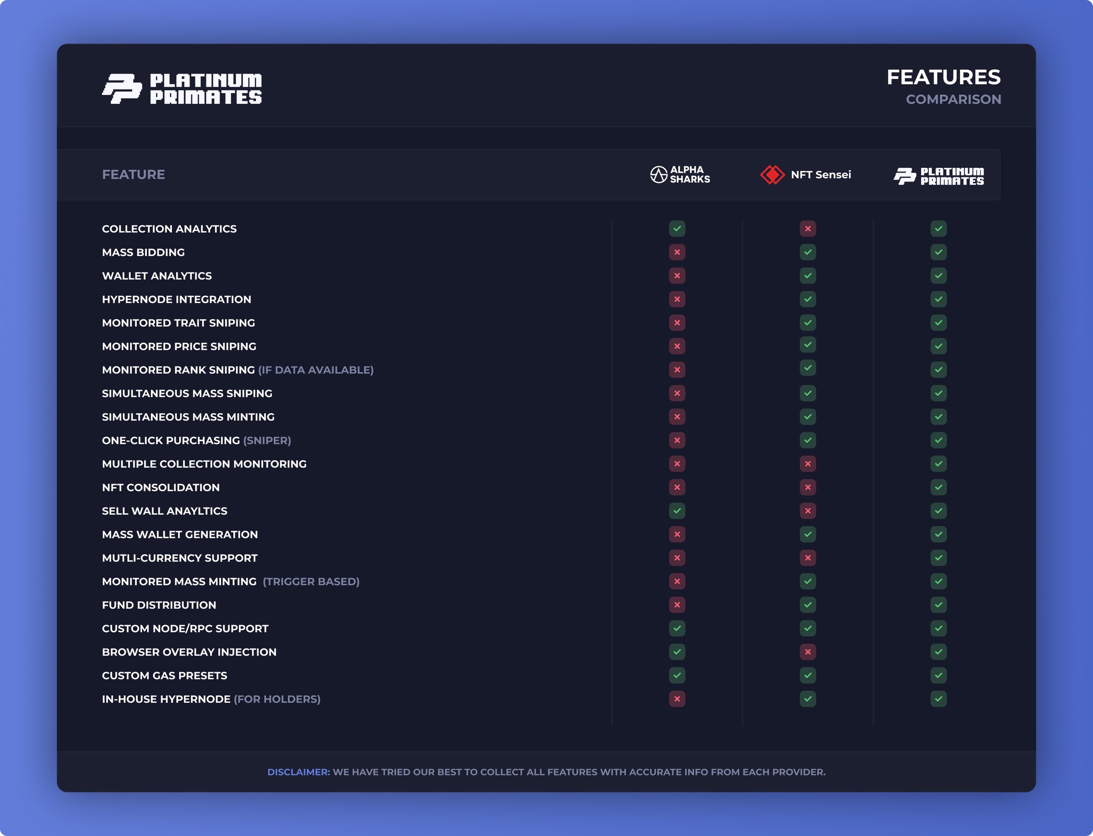Select the NFT CONSOLIDATION label
The width and height of the screenshot is (1093, 836).
click(x=161, y=487)
